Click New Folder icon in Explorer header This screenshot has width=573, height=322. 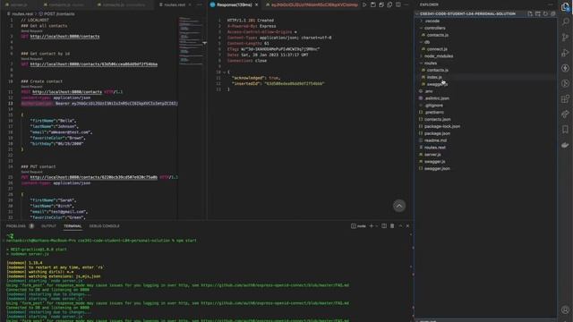point(538,14)
